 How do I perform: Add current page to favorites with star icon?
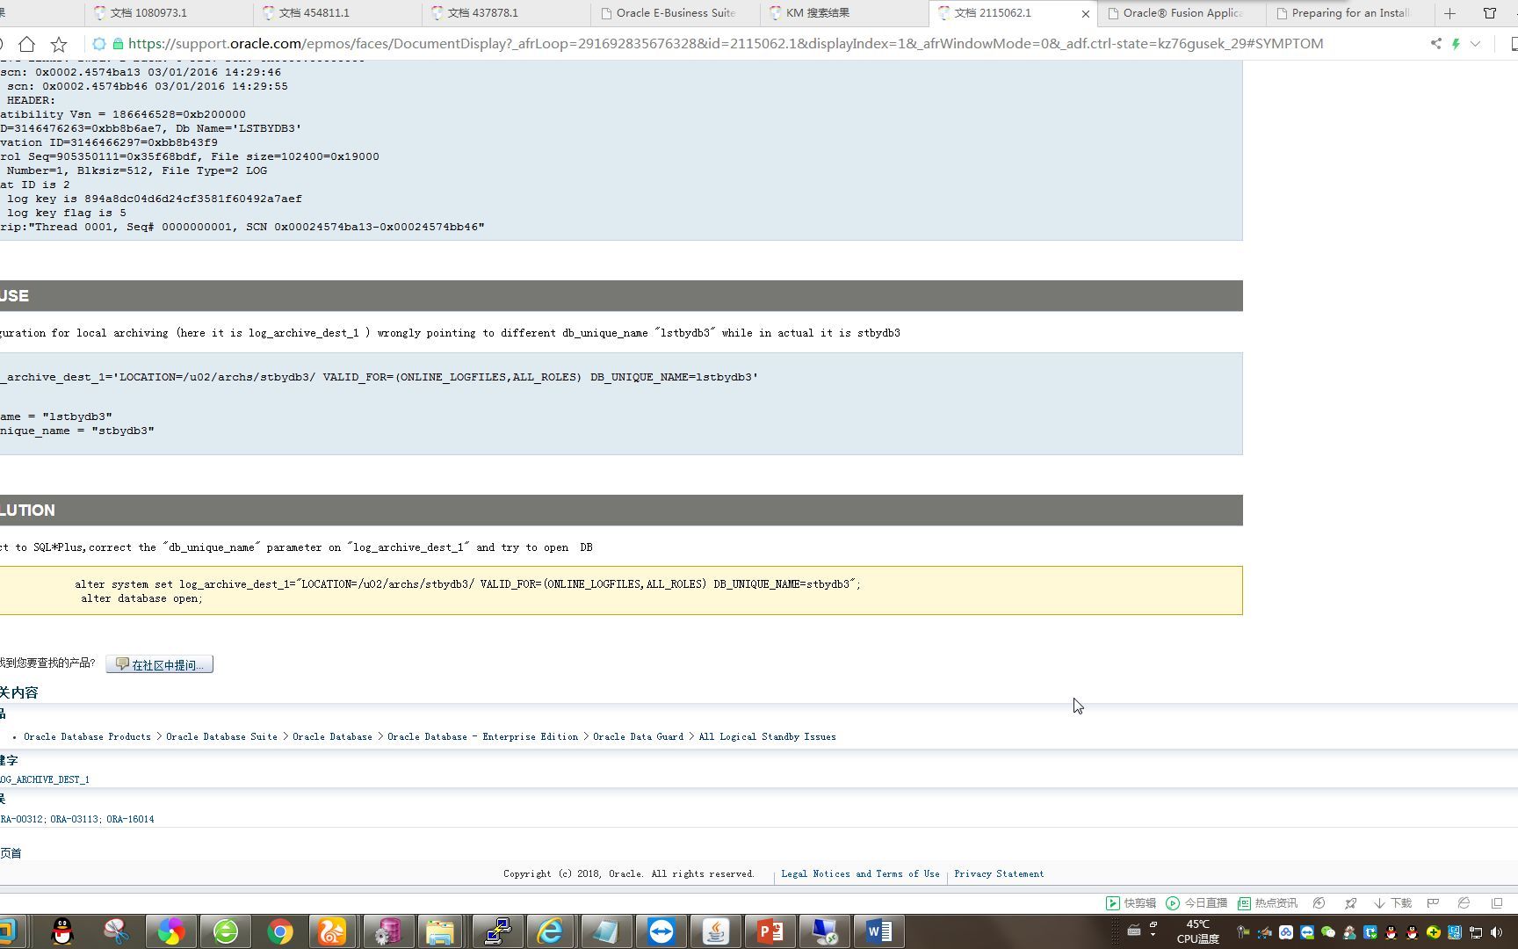click(58, 43)
